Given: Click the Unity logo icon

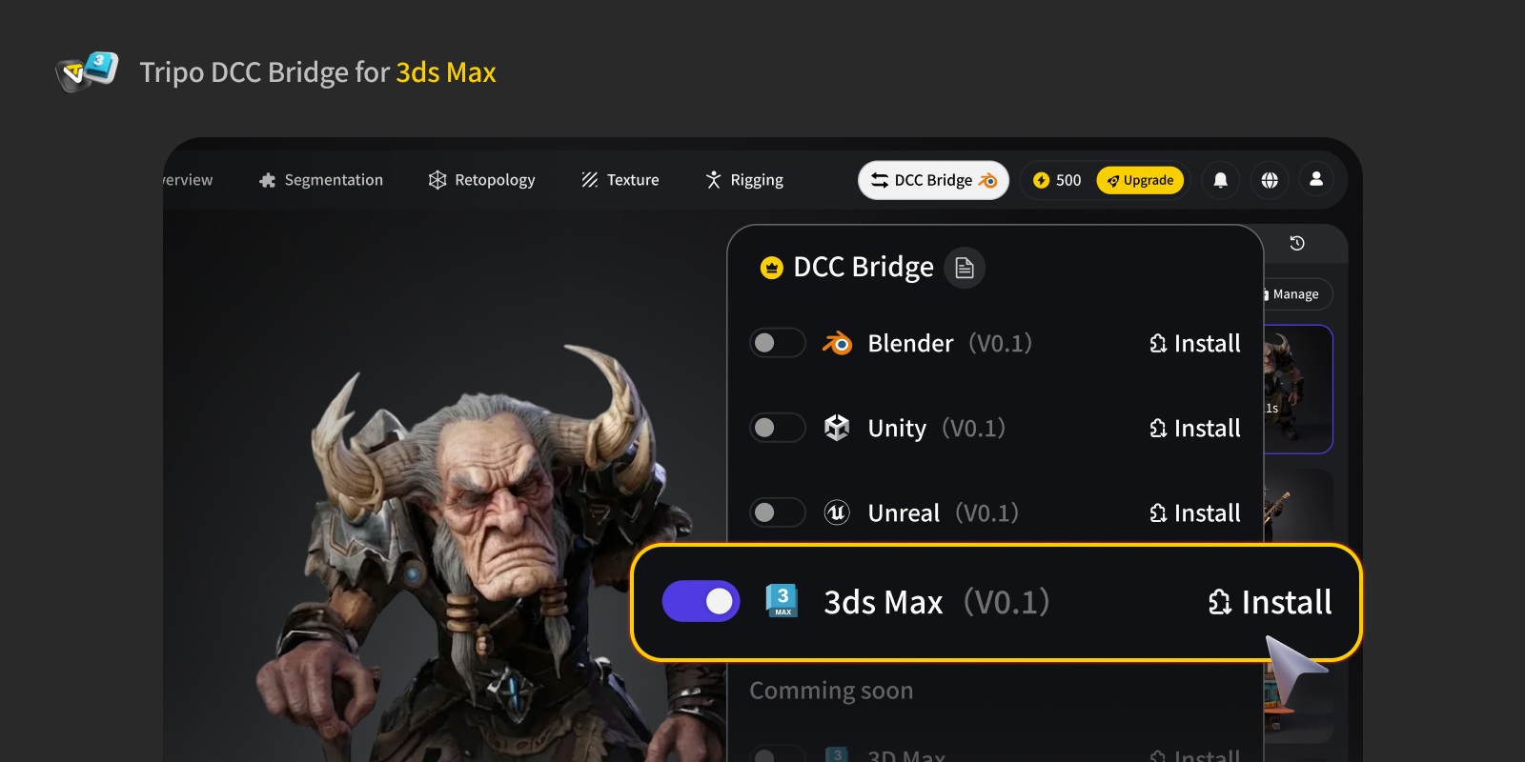Looking at the screenshot, I should pos(837,428).
